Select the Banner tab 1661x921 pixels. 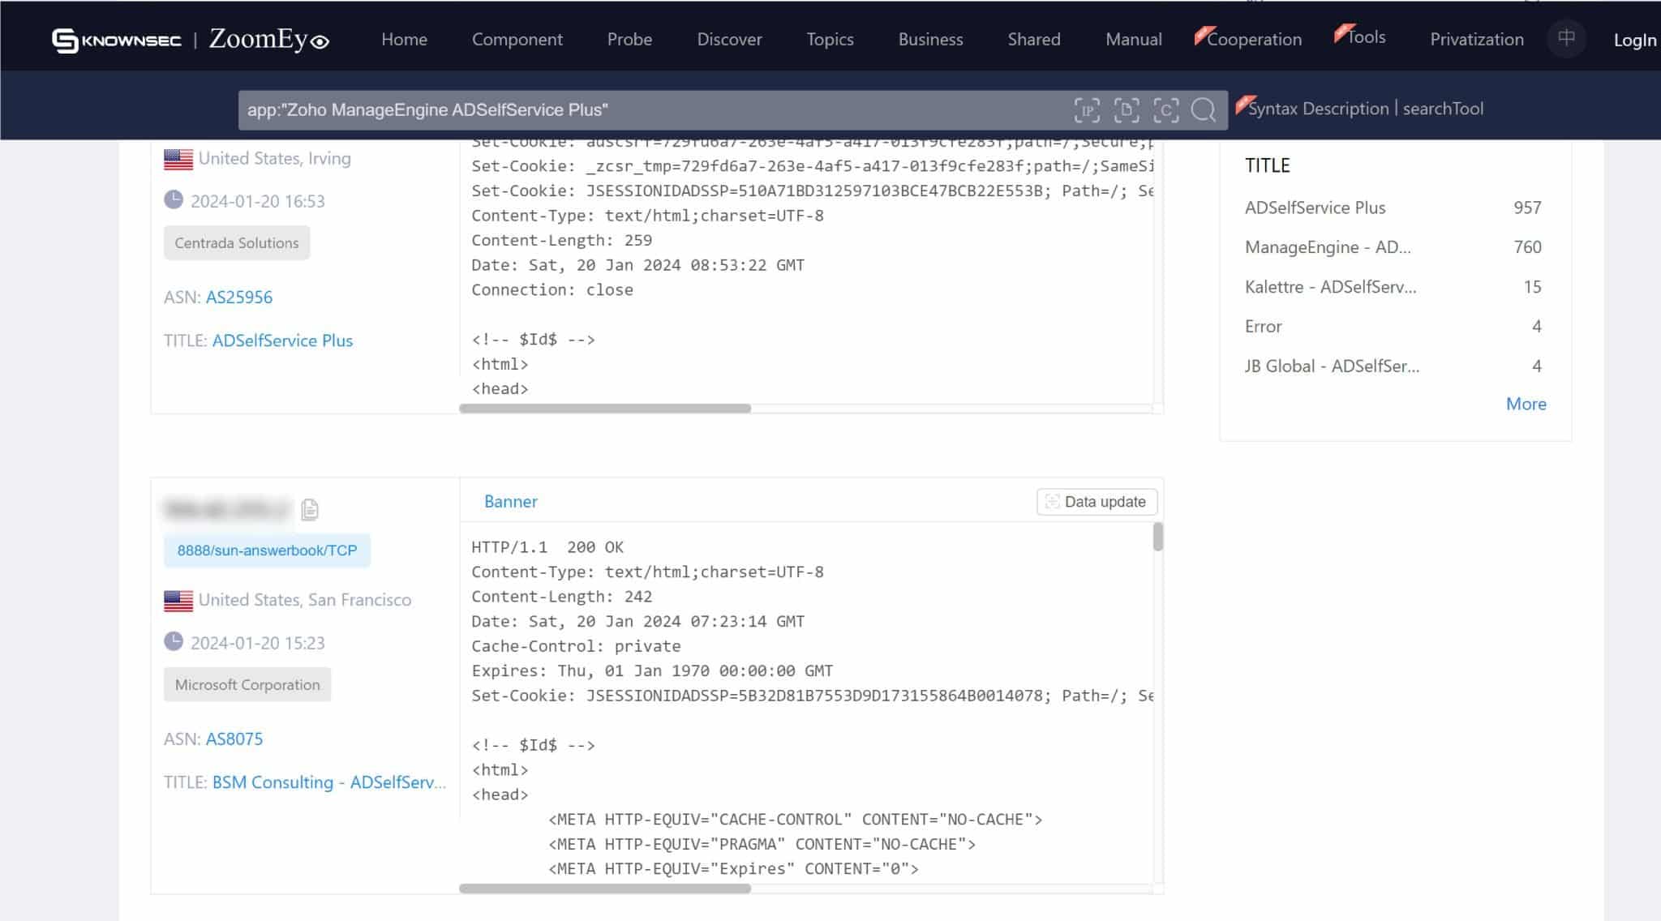[x=510, y=502]
